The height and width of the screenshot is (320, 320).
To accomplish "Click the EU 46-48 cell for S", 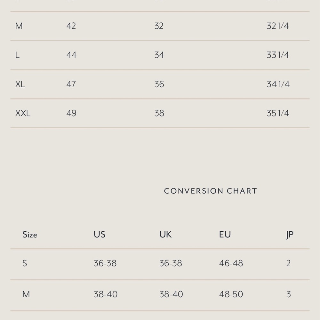I will (231, 263).
